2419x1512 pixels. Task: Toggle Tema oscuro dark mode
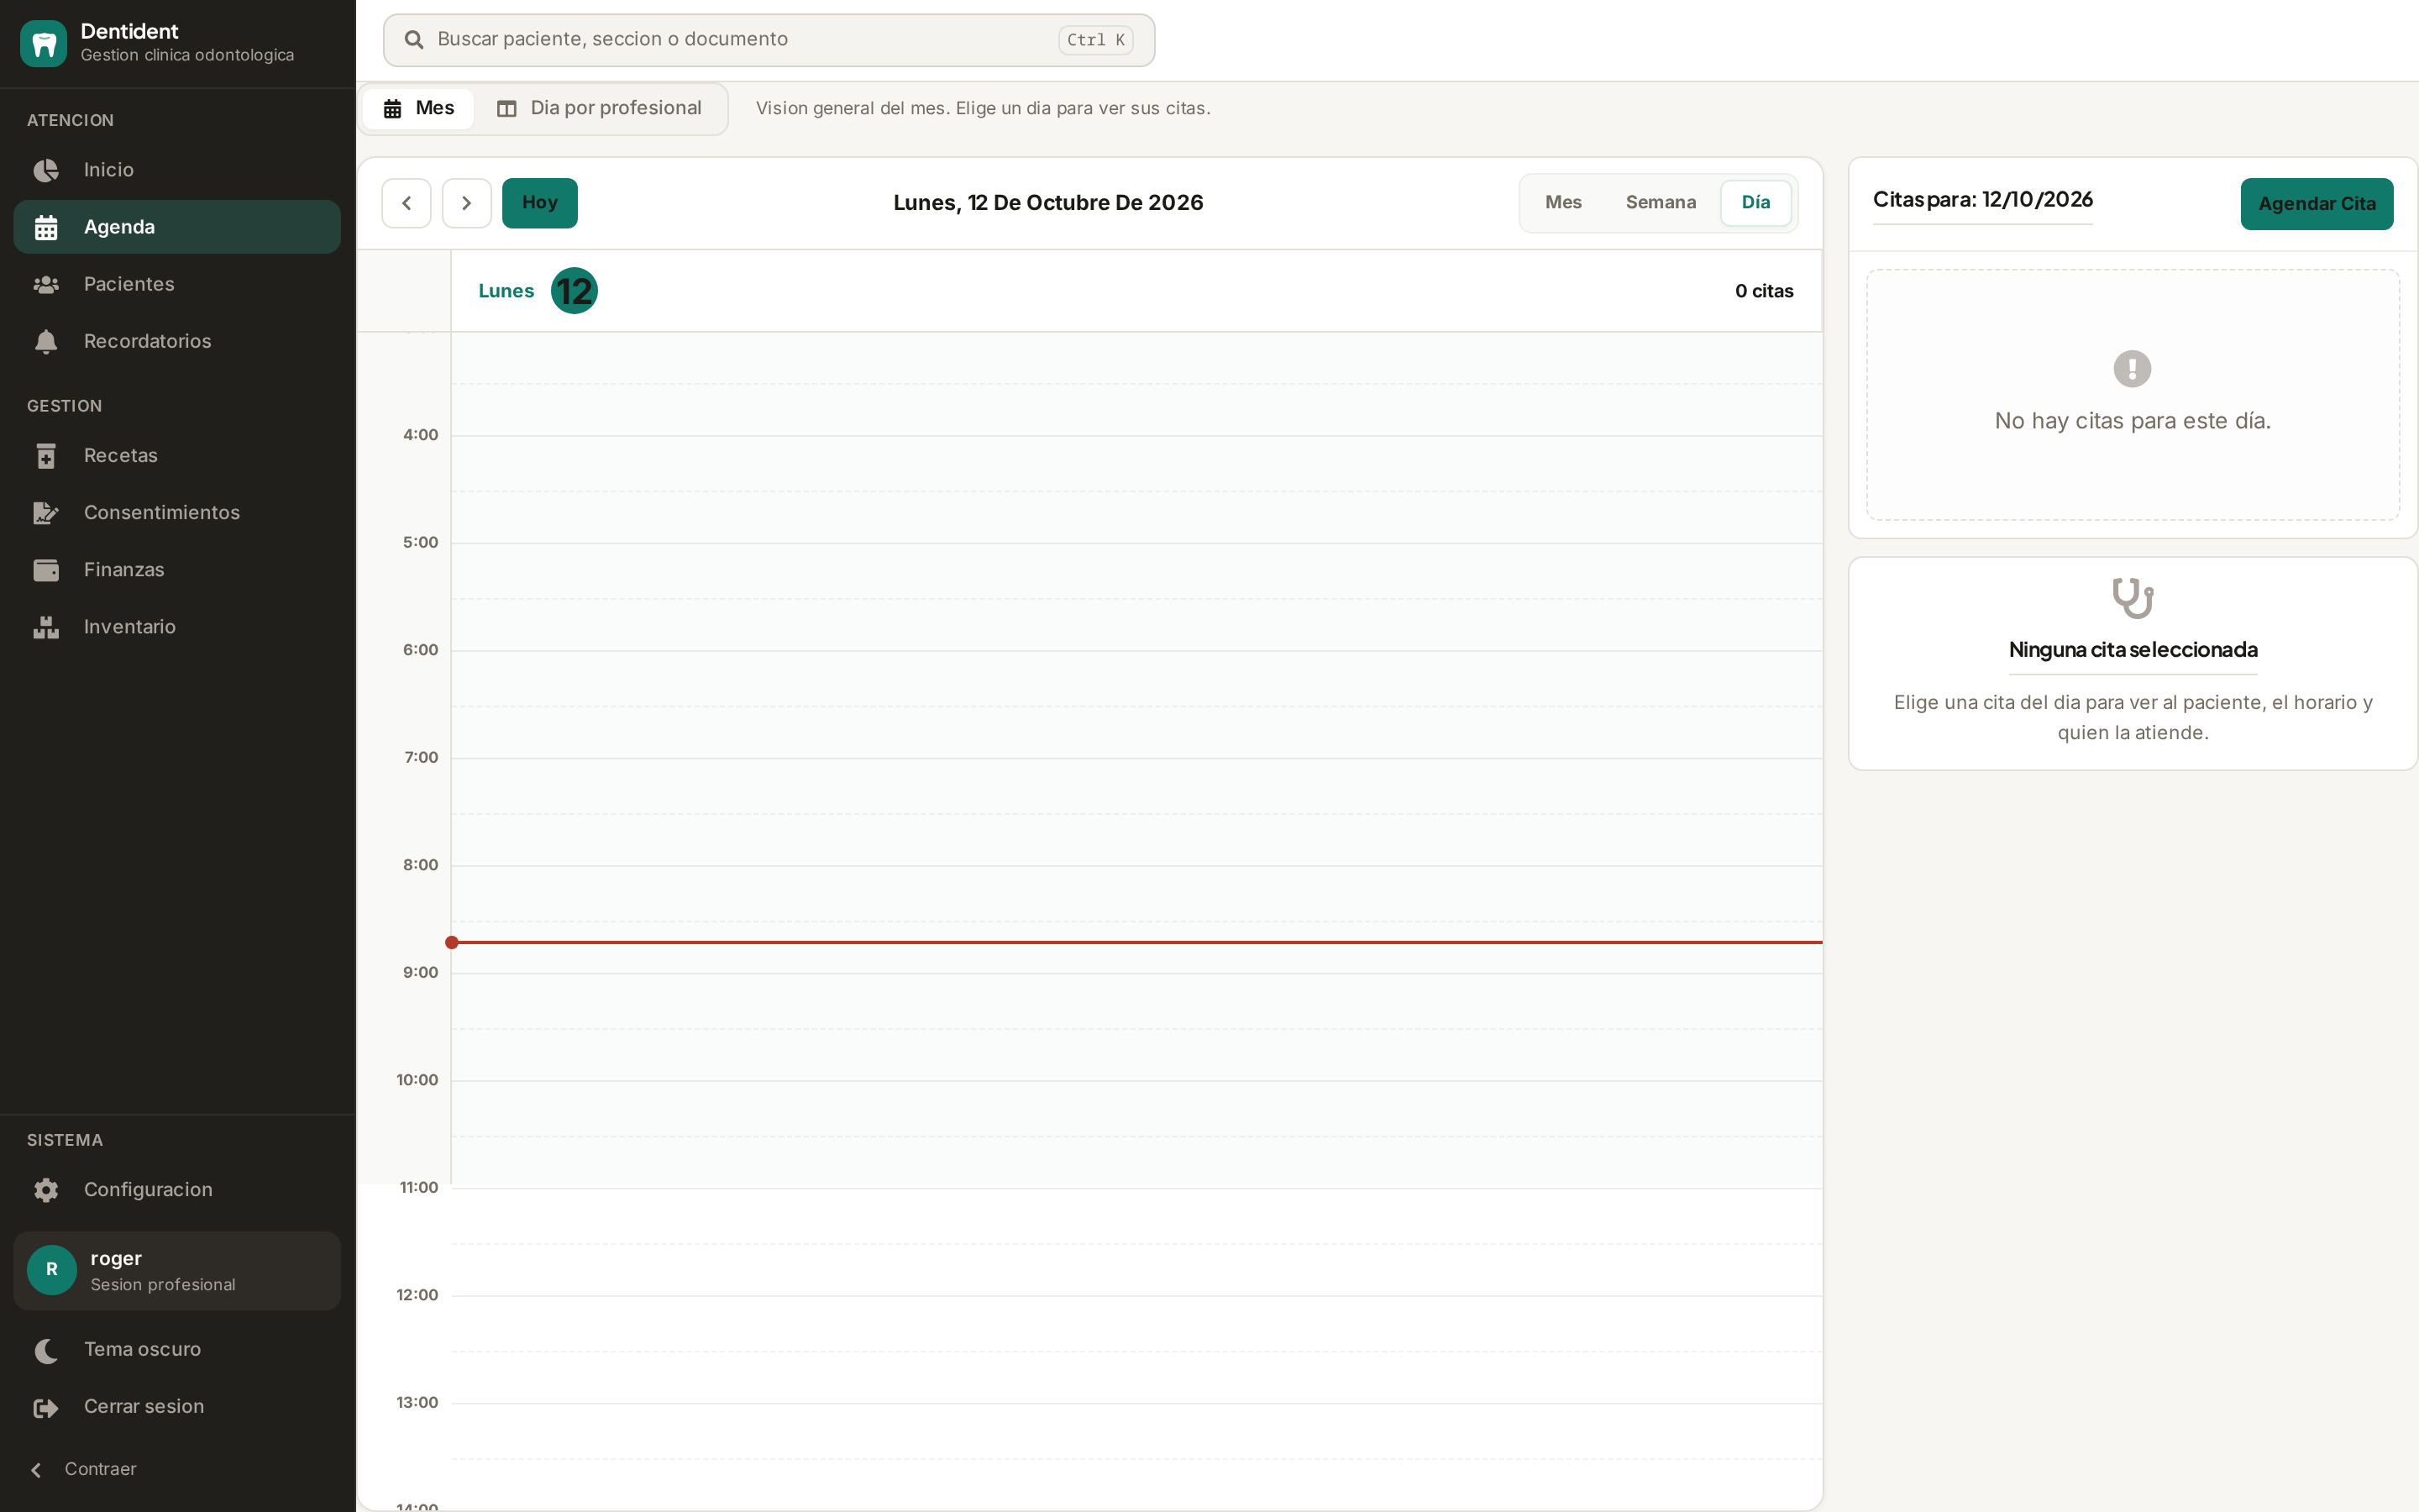click(x=177, y=1350)
